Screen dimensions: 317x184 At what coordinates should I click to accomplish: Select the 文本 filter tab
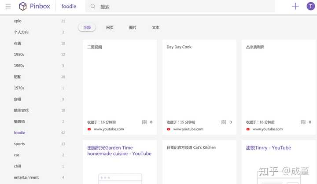pyautogui.click(x=155, y=27)
